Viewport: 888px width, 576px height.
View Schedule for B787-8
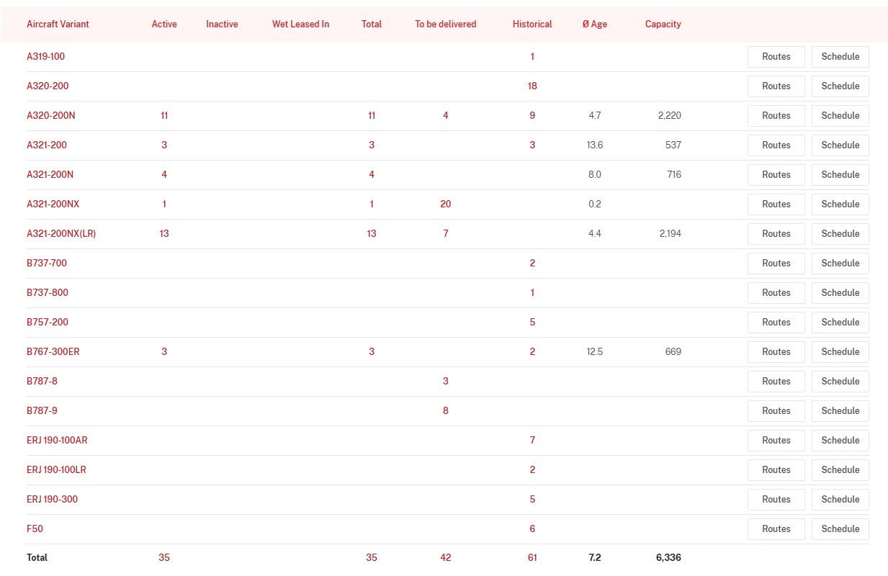click(840, 382)
